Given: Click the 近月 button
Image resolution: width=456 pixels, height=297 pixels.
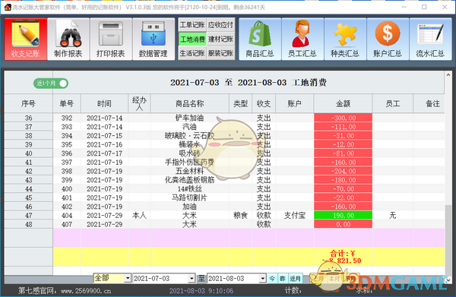Looking at the screenshot, I should point(295,279).
